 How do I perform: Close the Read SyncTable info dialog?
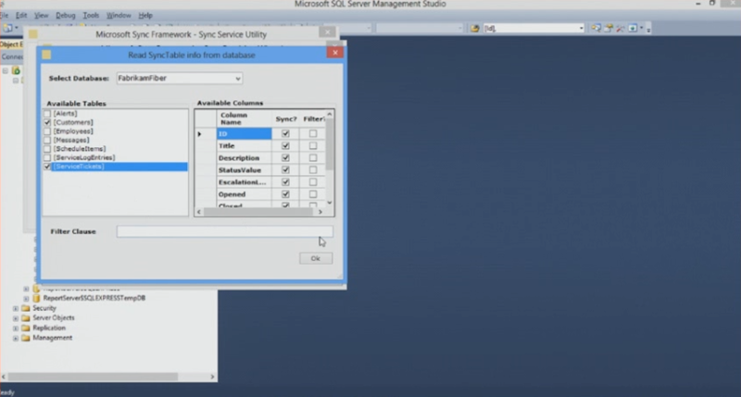pyautogui.click(x=335, y=53)
